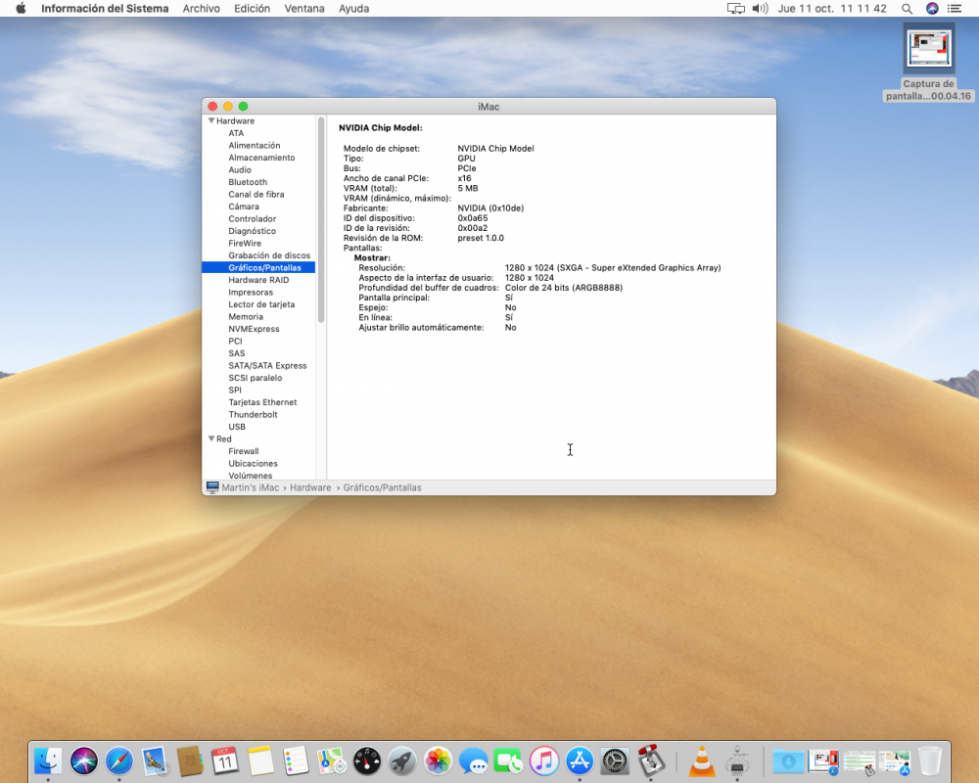Open Maps in the dock

click(x=331, y=761)
